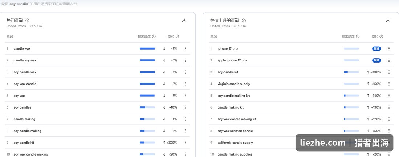
Task: Click the search interest bar for candle wax
Action: (147, 48)
